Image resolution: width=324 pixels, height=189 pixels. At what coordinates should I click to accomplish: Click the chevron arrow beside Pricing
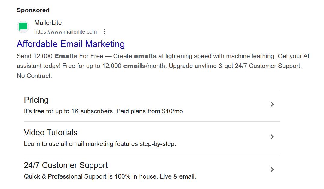tap(272, 104)
